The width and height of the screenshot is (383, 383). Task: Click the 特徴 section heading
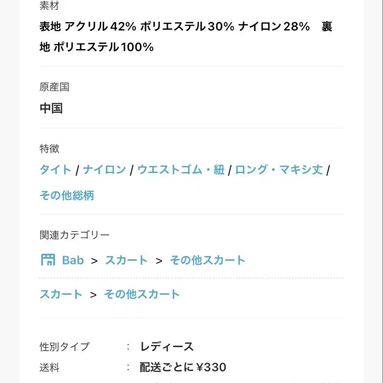click(49, 149)
